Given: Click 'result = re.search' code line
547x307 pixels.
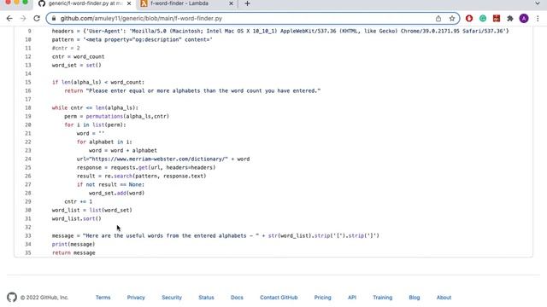Looking at the screenshot, I should [x=142, y=176].
